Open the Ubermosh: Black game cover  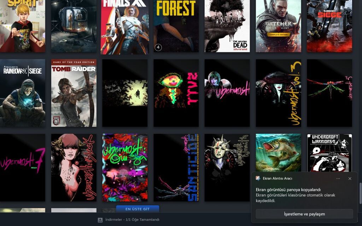click(x=74, y=168)
